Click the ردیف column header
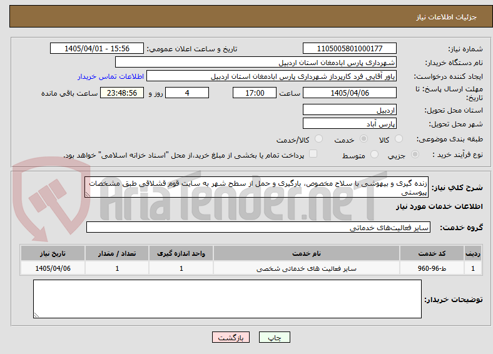Screen dimensions: 493x354 473,253
